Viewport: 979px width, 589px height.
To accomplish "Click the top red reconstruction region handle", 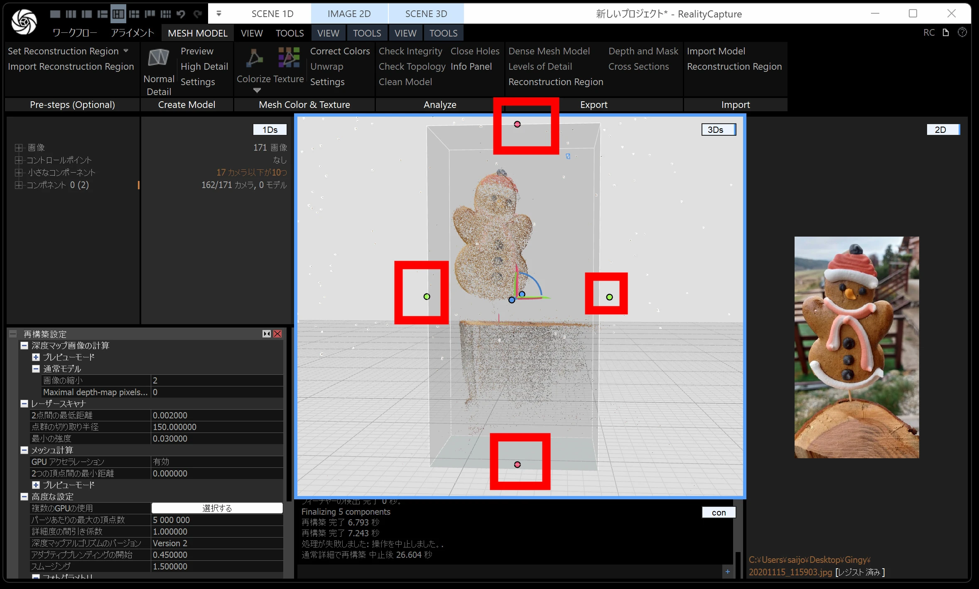I will pyautogui.click(x=517, y=124).
